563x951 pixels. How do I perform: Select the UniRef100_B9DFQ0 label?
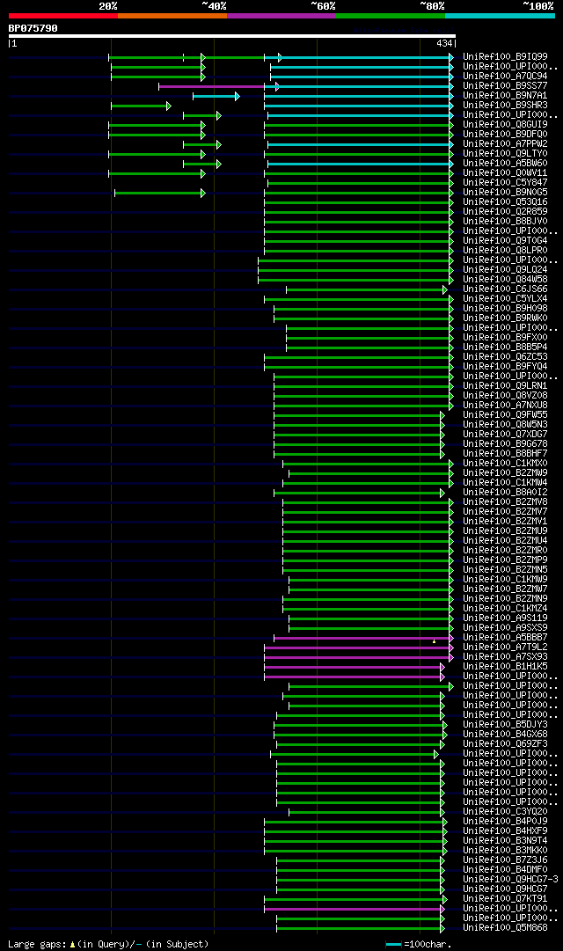click(505, 135)
